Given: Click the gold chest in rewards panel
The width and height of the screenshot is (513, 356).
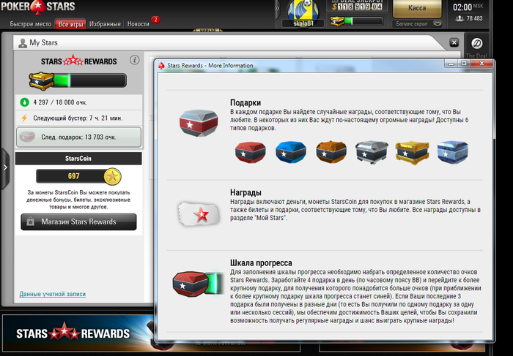Looking at the screenshot, I should click(x=42, y=80).
